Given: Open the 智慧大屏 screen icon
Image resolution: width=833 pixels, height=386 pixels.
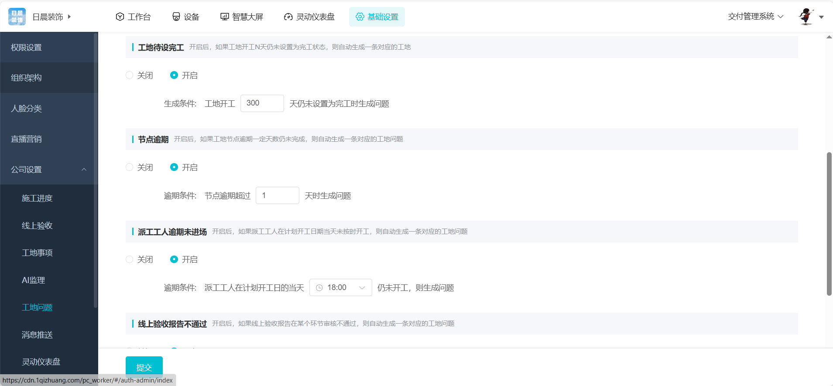Looking at the screenshot, I should click(x=224, y=17).
